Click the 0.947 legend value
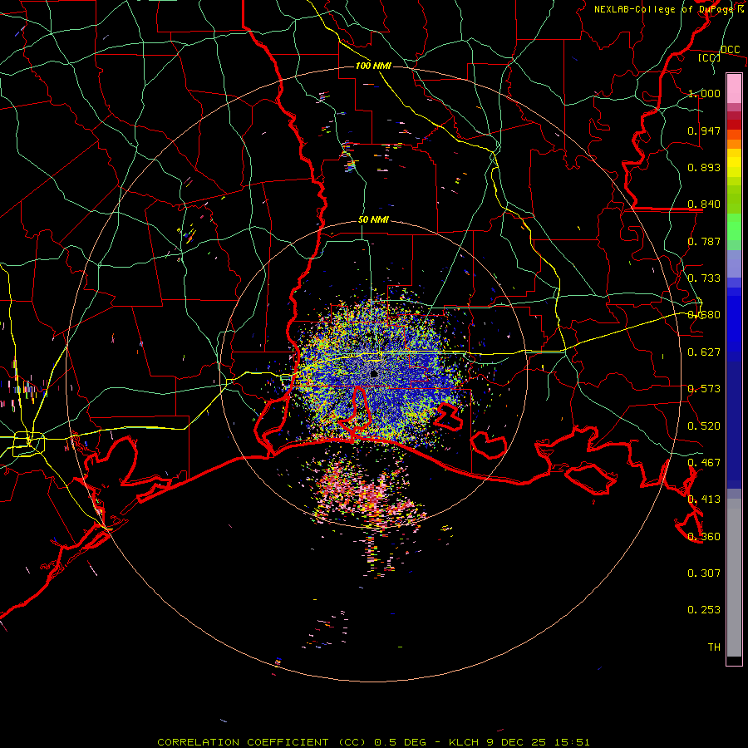This screenshot has height=748, width=748. [x=704, y=130]
